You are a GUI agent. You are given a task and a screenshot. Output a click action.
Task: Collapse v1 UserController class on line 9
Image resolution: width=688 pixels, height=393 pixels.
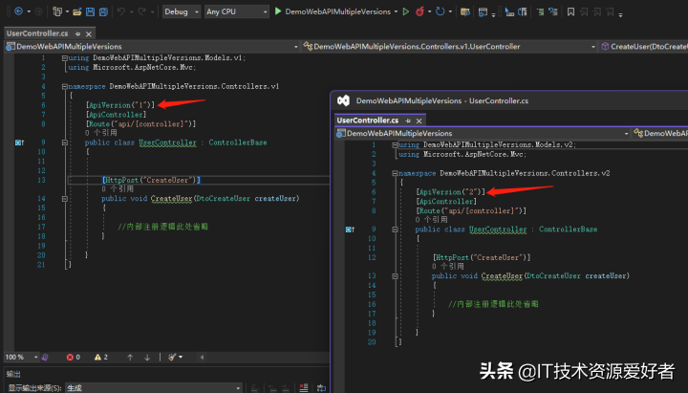(x=65, y=142)
